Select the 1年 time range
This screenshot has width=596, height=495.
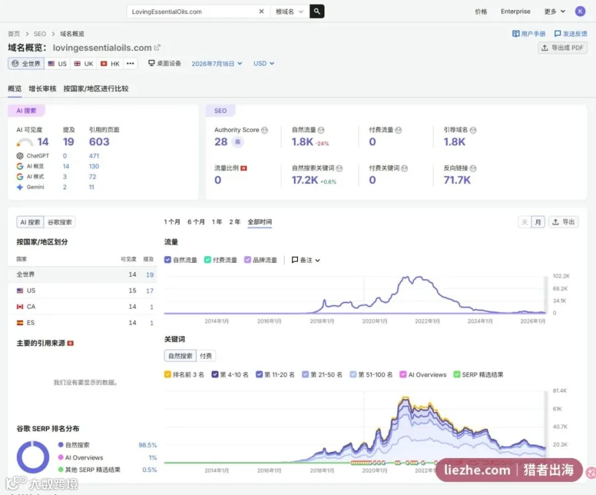point(217,222)
